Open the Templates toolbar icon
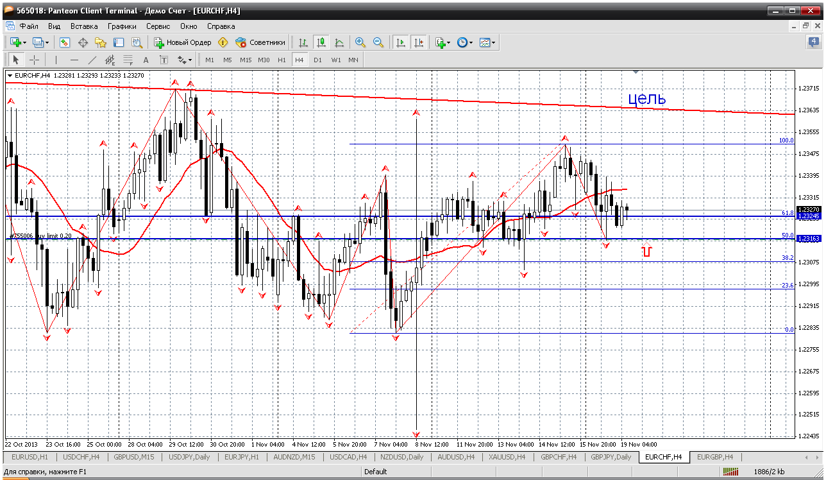The height and width of the screenshot is (480, 826). click(484, 42)
